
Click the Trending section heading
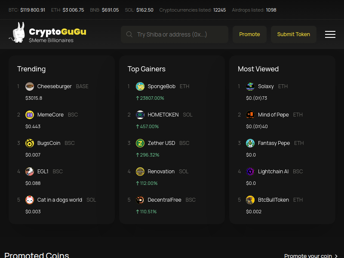[x=31, y=69]
